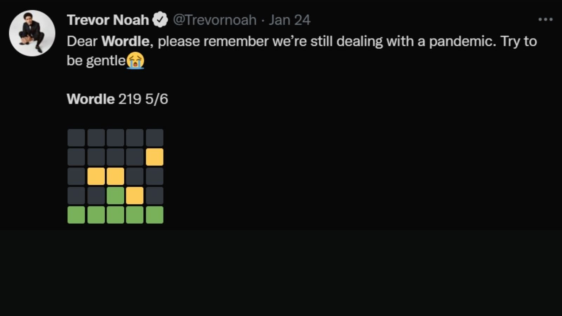Viewport: 562px width, 316px height.
Task: Click the crying face emoji after 'gentle'
Action: [x=136, y=60]
